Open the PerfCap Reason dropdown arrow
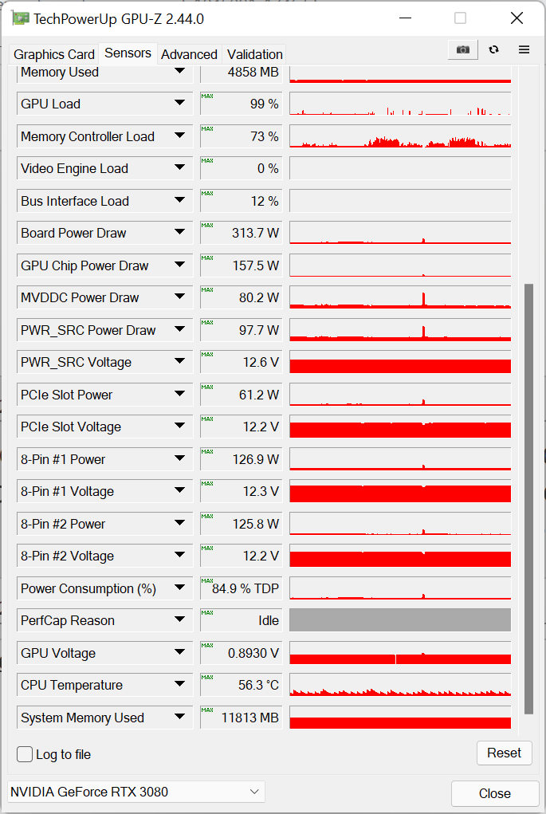546x814 pixels. [x=179, y=620]
